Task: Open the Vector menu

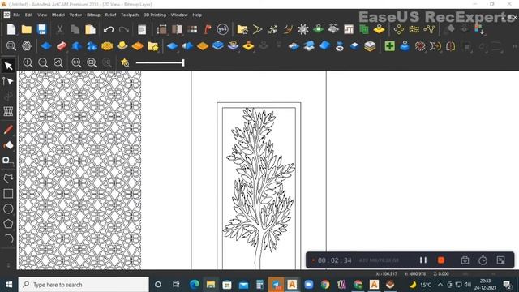Action: 75,15
